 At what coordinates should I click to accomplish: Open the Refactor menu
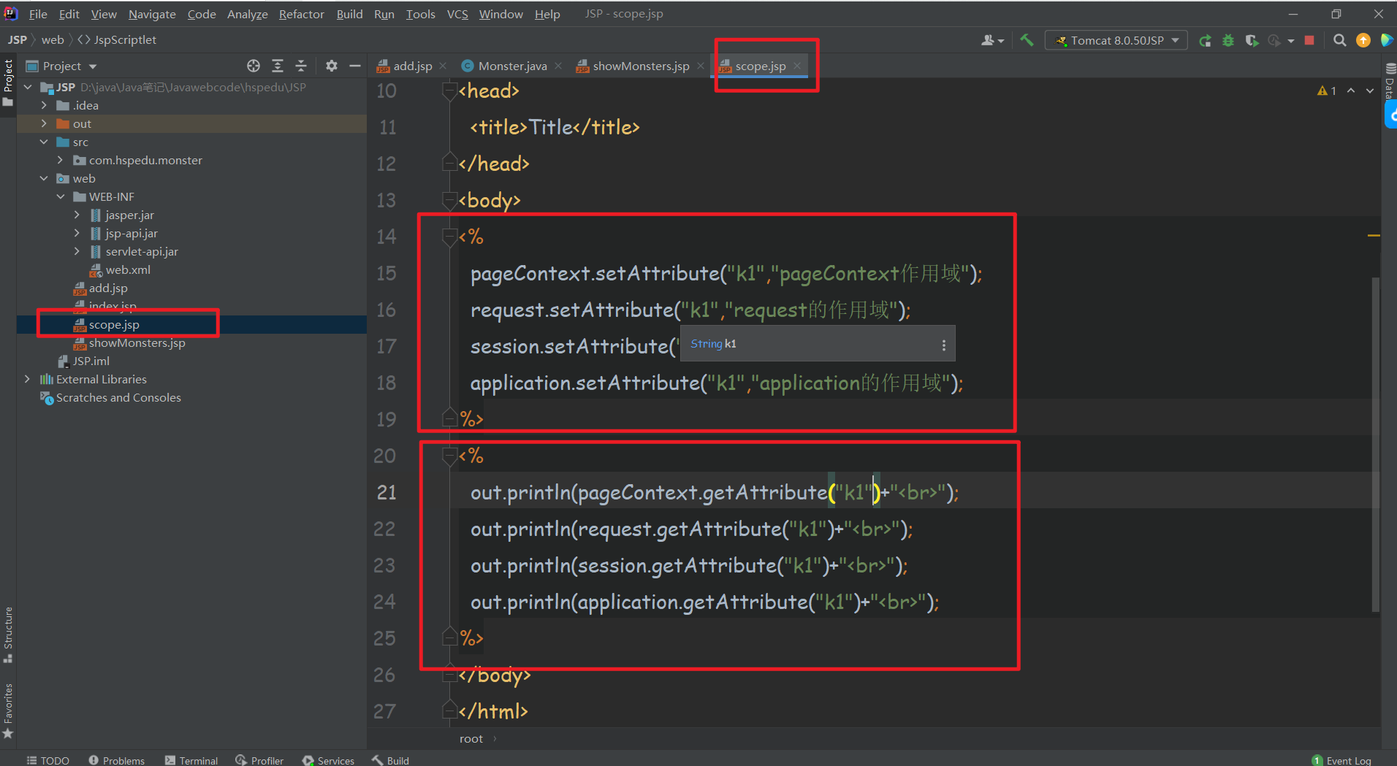click(301, 14)
